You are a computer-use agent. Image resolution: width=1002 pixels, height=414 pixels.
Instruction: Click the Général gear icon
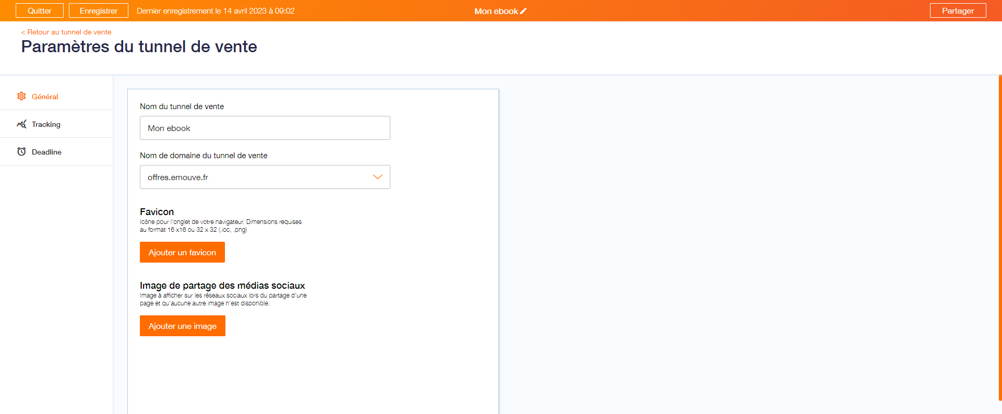(21, 96)
